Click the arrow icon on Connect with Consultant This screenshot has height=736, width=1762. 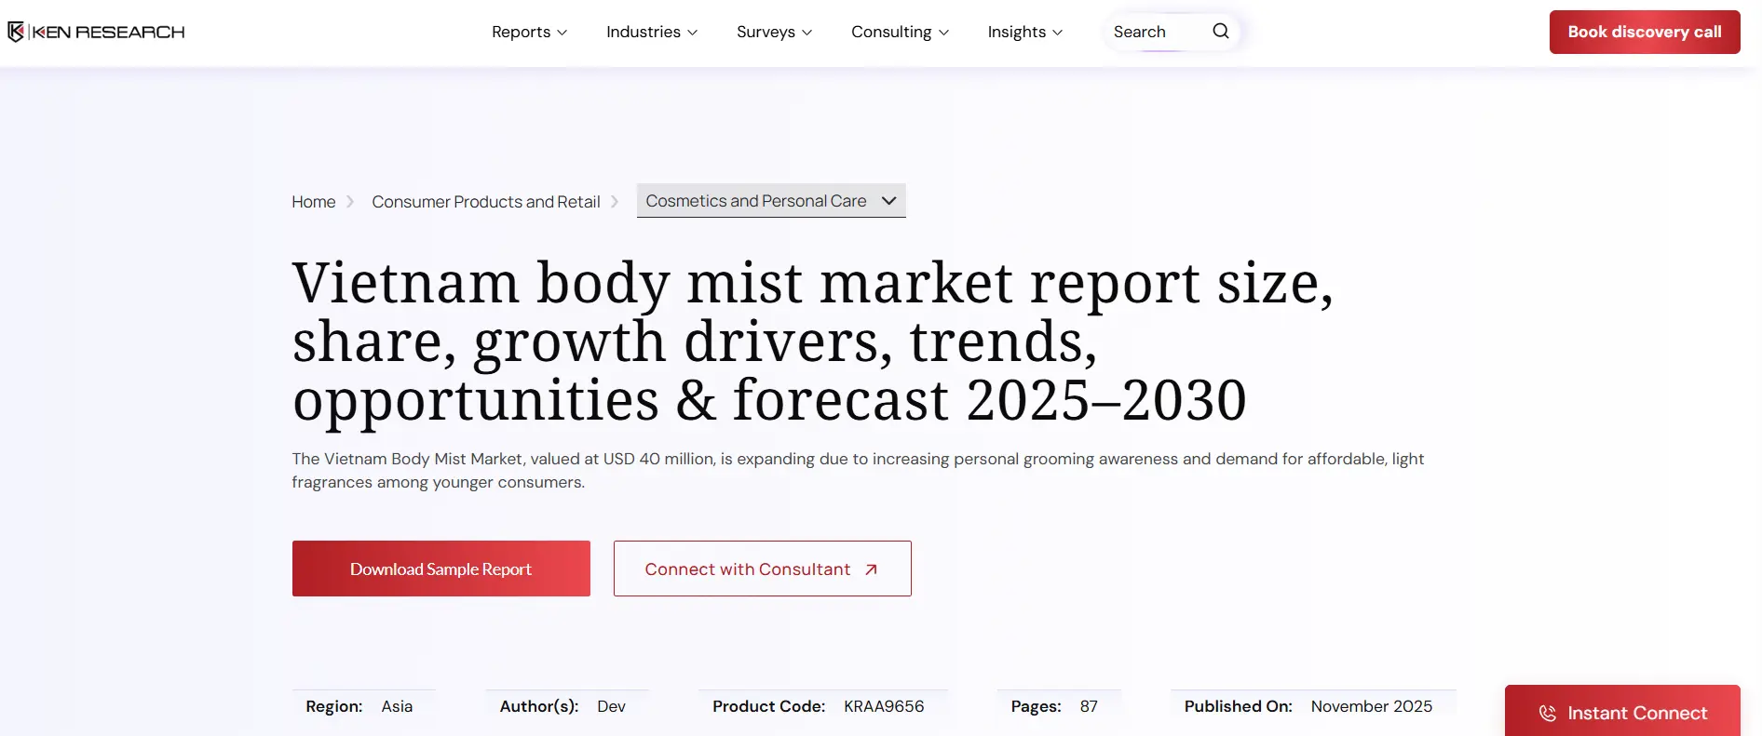(x=871, y=569)
